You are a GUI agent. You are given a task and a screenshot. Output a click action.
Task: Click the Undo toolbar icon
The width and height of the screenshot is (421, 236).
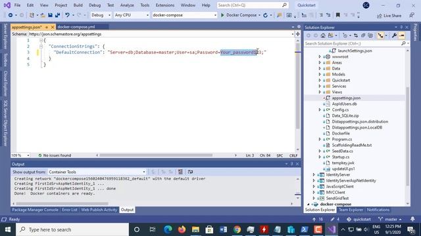pos(67,15)
